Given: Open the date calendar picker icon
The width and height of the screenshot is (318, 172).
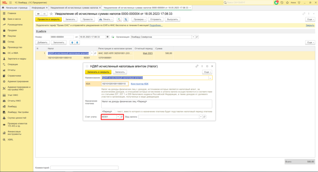Looking at the screenshot, I should 108,37.
